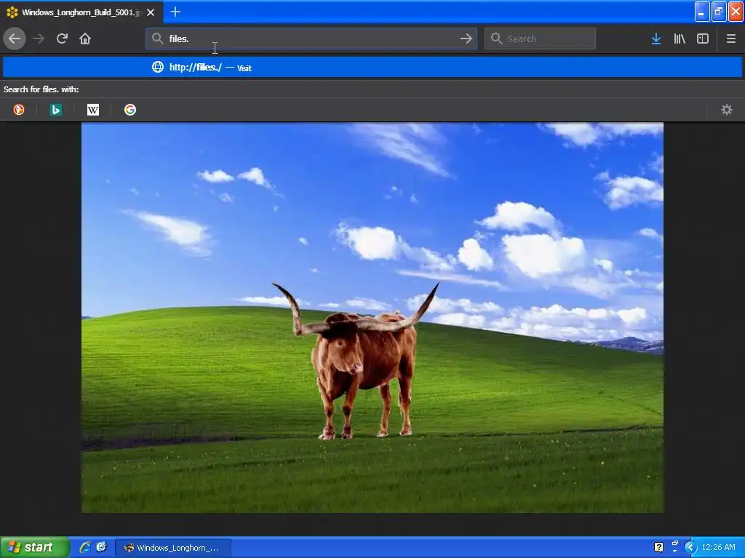Image resolution: width=745 pixels, height=558 pixels.
Task: Open the Downloads panel
Action: tap(656, 39)
